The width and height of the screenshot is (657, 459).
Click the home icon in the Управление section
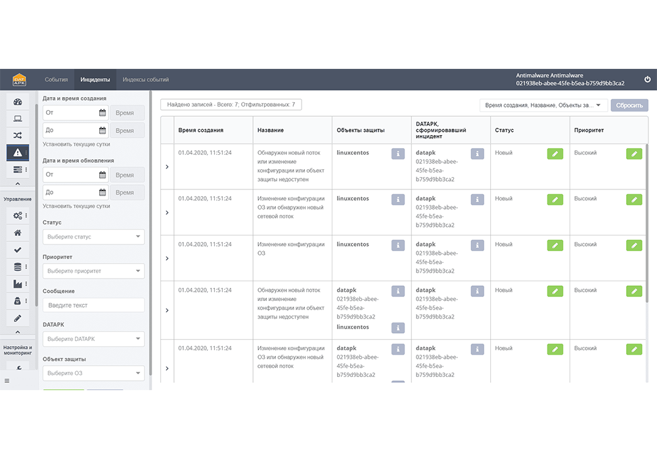(x=18, y=232)
